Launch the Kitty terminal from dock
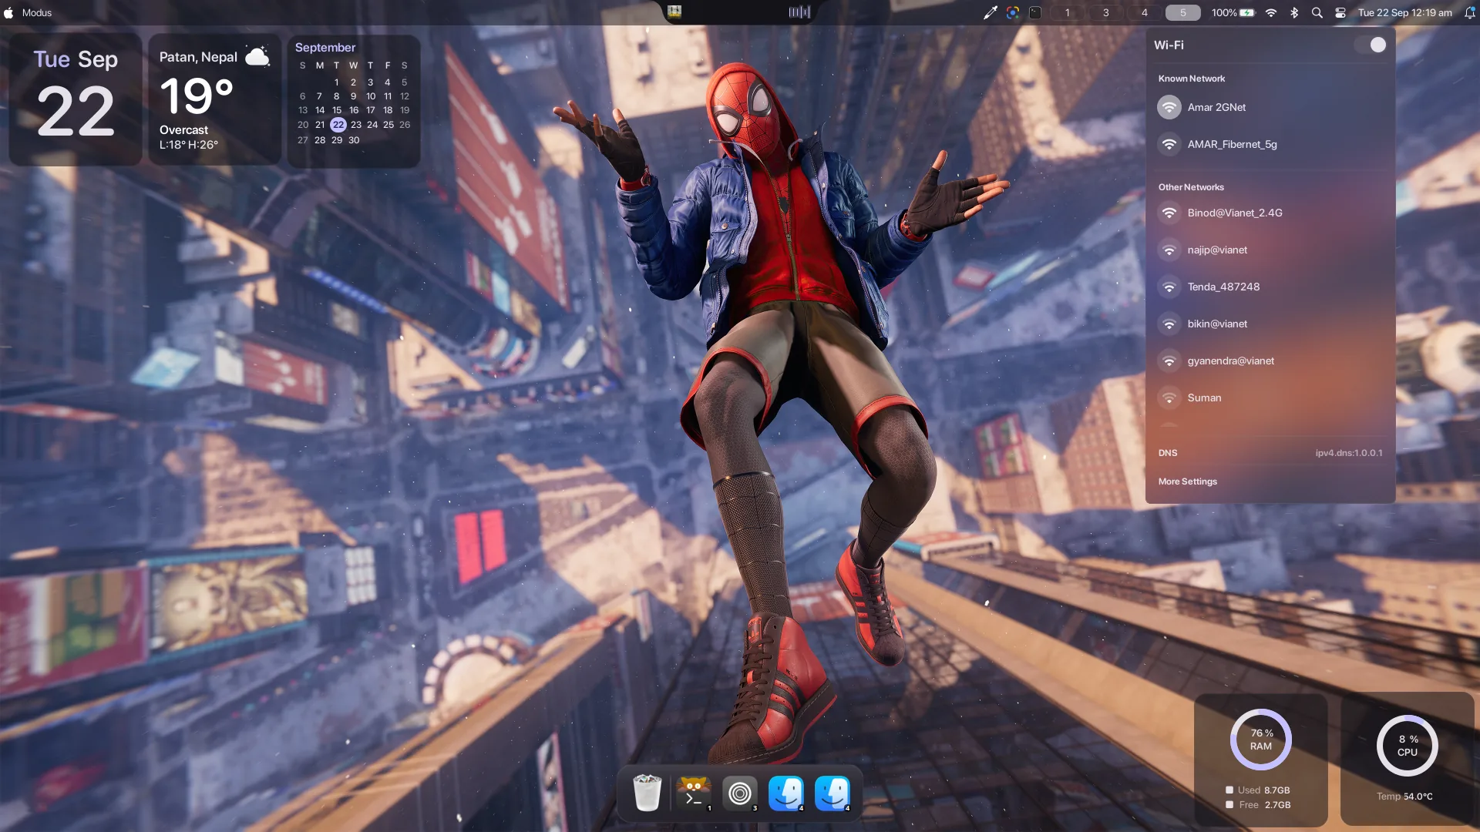 (x=693, y=793)
